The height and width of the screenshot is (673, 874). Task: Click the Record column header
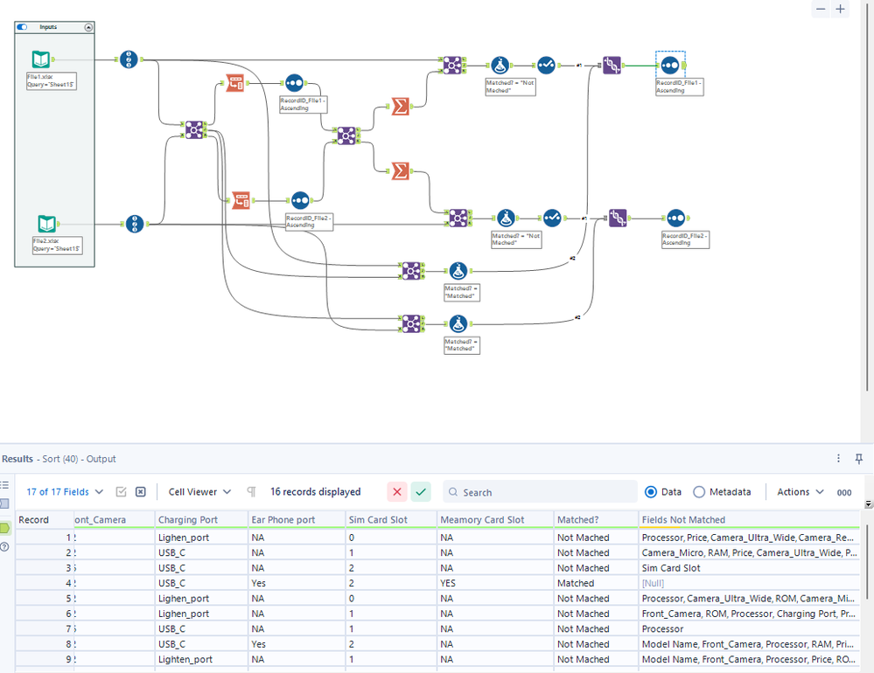[45, 520]
